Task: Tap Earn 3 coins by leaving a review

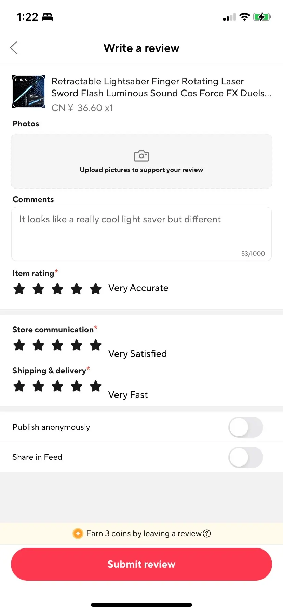Action: point(144,533)
